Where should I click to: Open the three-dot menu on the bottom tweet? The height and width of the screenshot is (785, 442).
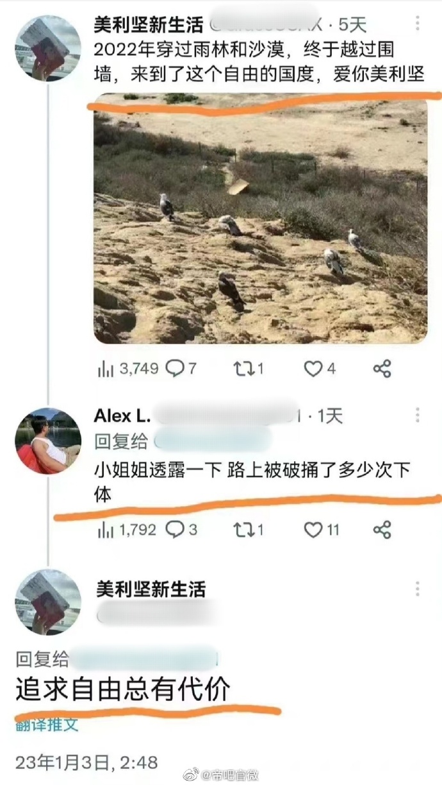click(x=418, y=589)
